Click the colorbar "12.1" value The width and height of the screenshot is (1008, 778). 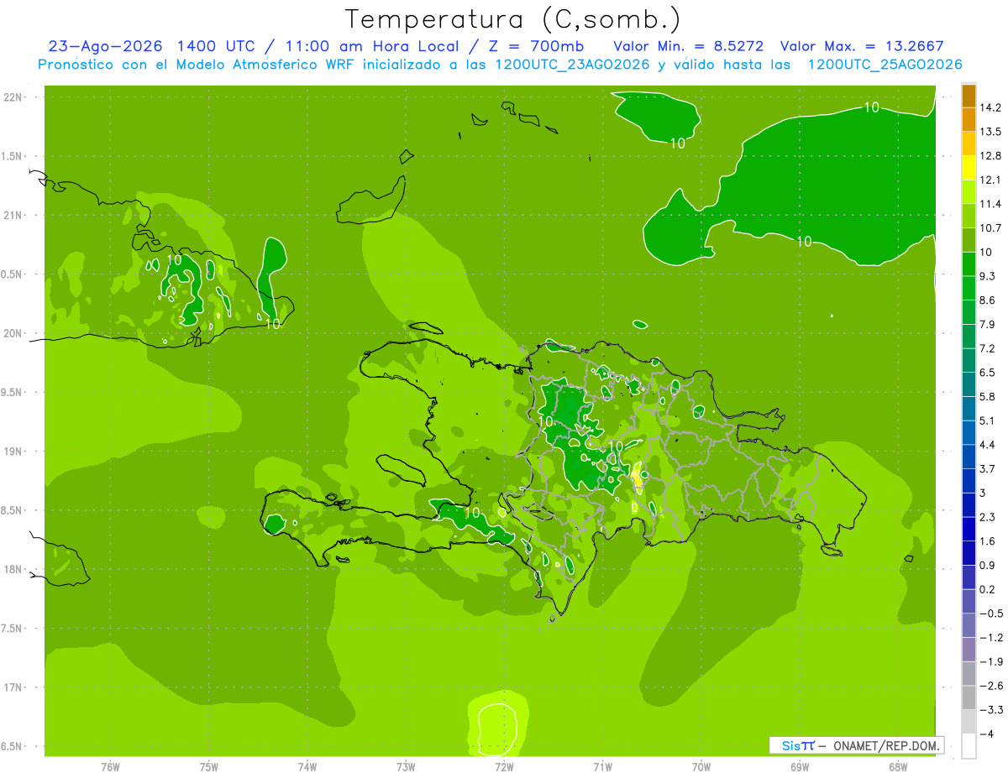click(x=991, y=180)
